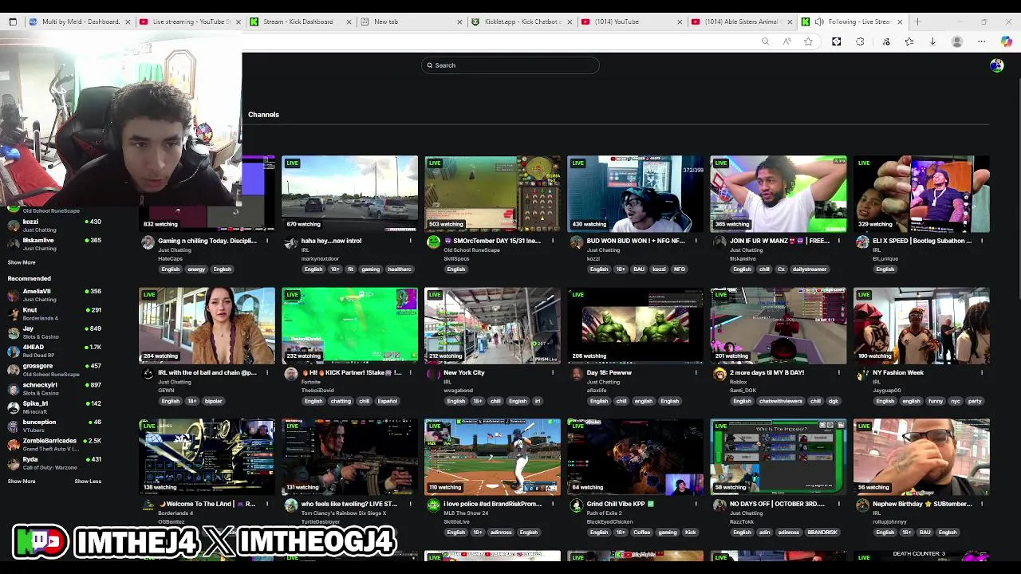Click 'healthcare' tag under markynextdoor stream
Screen dimensions: 1021x574
[x=400, y=269]
